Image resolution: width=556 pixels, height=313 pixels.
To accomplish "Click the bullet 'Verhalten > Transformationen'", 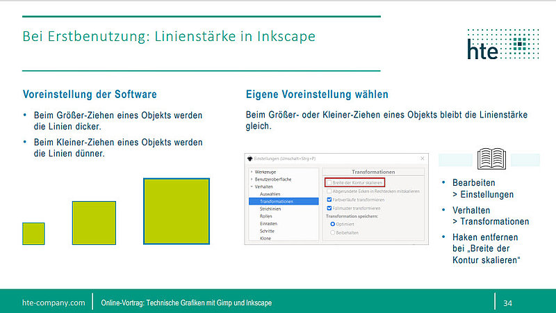I will coord(491,216).
